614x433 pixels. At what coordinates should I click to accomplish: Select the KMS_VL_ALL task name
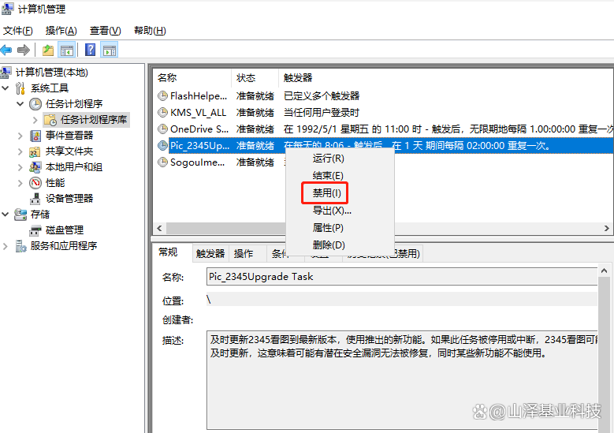coord(198,113)
